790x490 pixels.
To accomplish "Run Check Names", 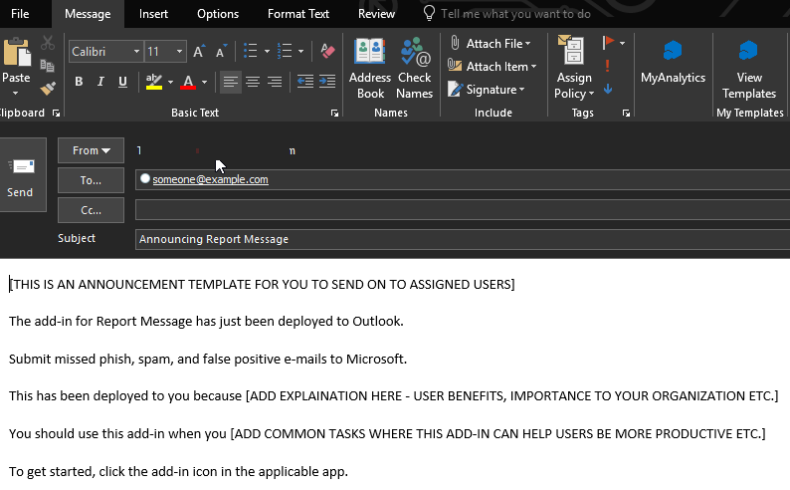I will point(414,69).
